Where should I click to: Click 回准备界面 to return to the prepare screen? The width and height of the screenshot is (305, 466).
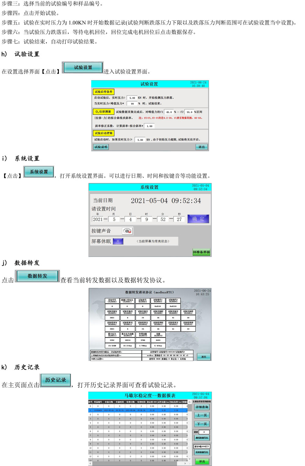201,252
